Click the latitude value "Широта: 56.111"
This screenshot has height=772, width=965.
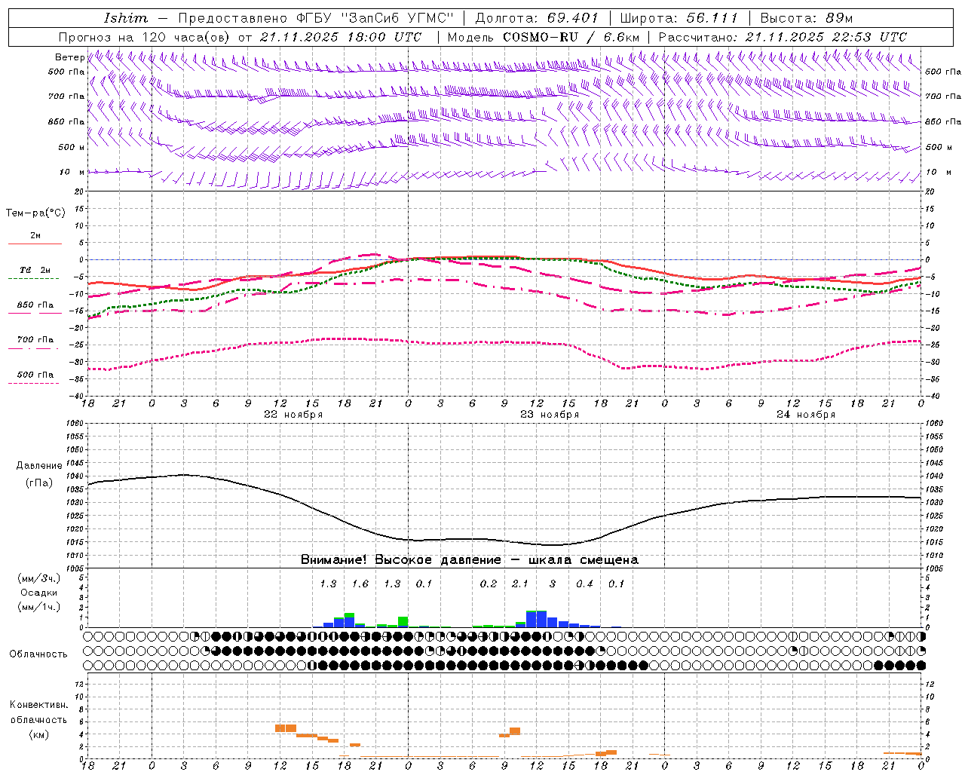coord(679,17)
